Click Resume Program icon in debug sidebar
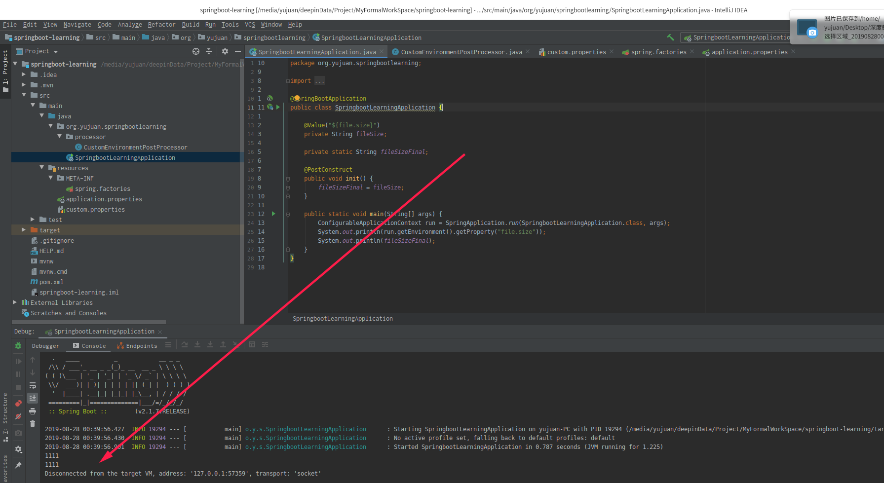Viewport: 884px width, 483px height. click(18, 362)
